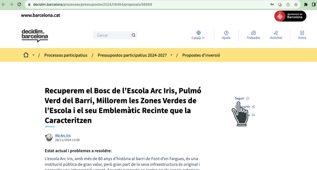
Task: Expand Pressupostos participatius 2024-2027 dropdown chevron
Action: coord(171,55)
